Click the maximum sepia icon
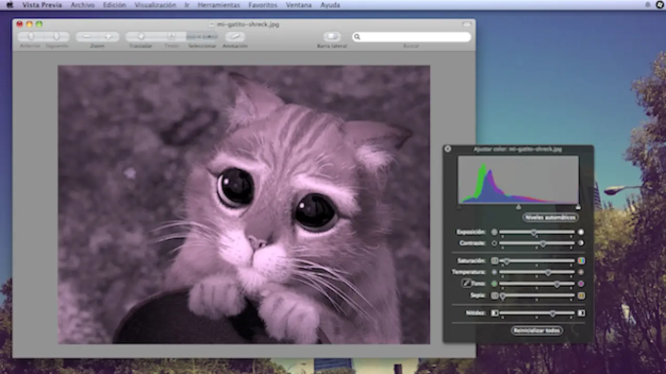 [x=581, y=296]
